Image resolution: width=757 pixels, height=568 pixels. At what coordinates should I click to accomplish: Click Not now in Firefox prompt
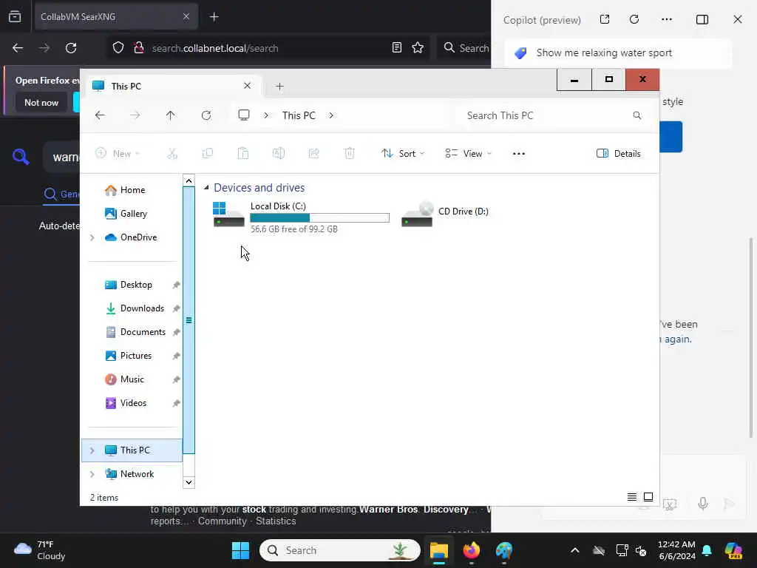click(41, 102)
